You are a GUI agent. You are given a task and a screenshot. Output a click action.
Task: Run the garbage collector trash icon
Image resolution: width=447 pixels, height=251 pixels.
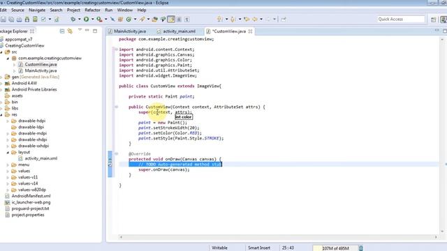(x=360, y=248)
